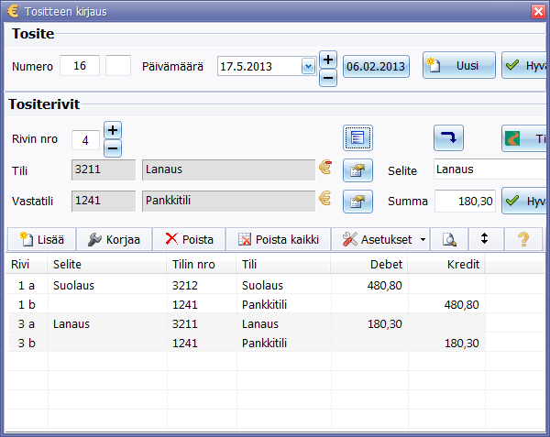Screen dimensions: 550x437
Task: Open the Päivämäärä date dropdown
Action: click(308, 67)
